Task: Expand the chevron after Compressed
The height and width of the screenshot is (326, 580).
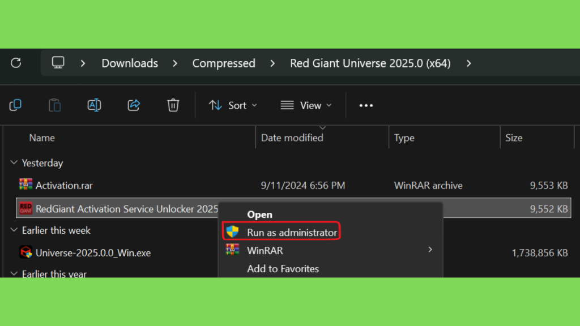Action: [x=272, y=63]
